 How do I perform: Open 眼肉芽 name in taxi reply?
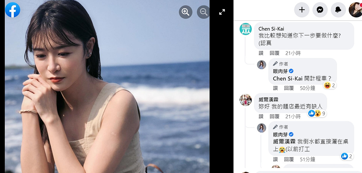tap(280, 71)
